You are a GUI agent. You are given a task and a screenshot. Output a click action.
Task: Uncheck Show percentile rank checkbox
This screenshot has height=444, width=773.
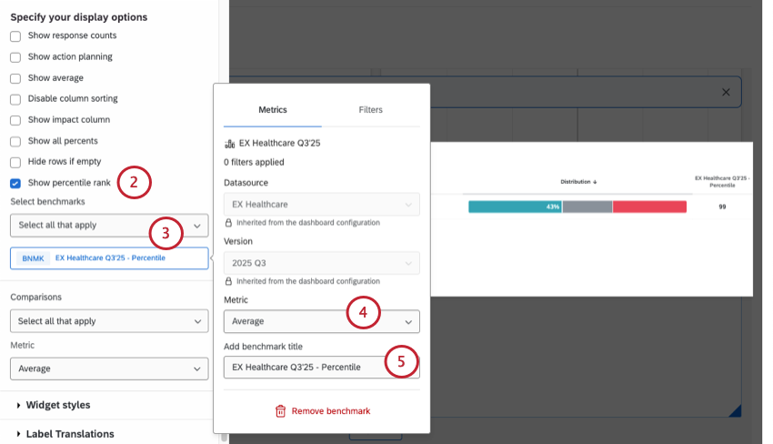pos(15,184)
